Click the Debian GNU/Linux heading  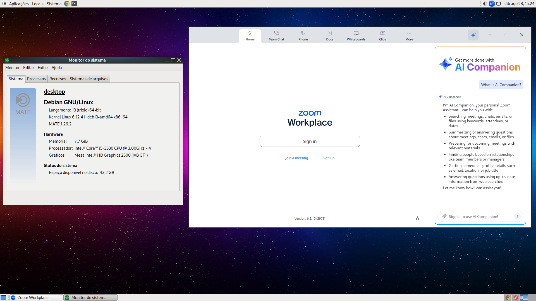tap(68, 102)
